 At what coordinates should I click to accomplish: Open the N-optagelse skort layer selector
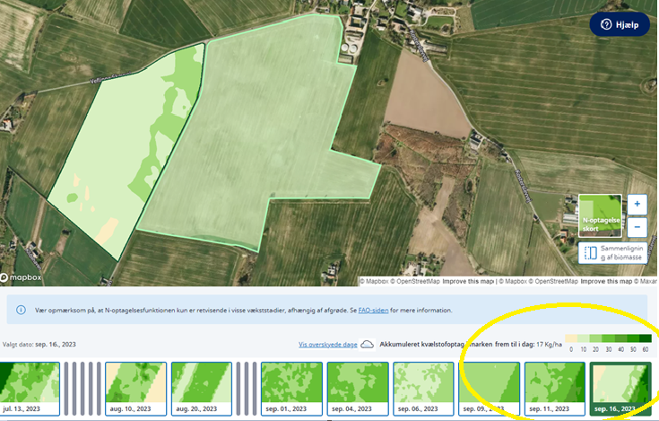click(600, 215)
